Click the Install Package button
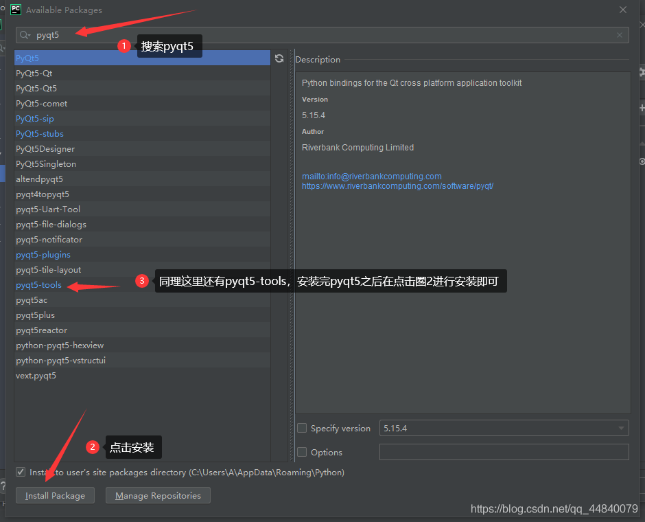 [x=55, y=495]
